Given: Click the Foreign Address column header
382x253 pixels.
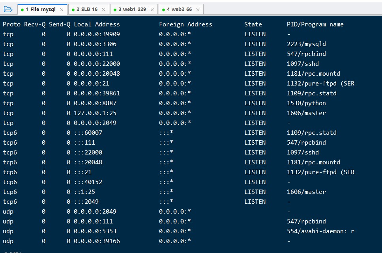Looking at the screenshot, I should tap(185, 24).
